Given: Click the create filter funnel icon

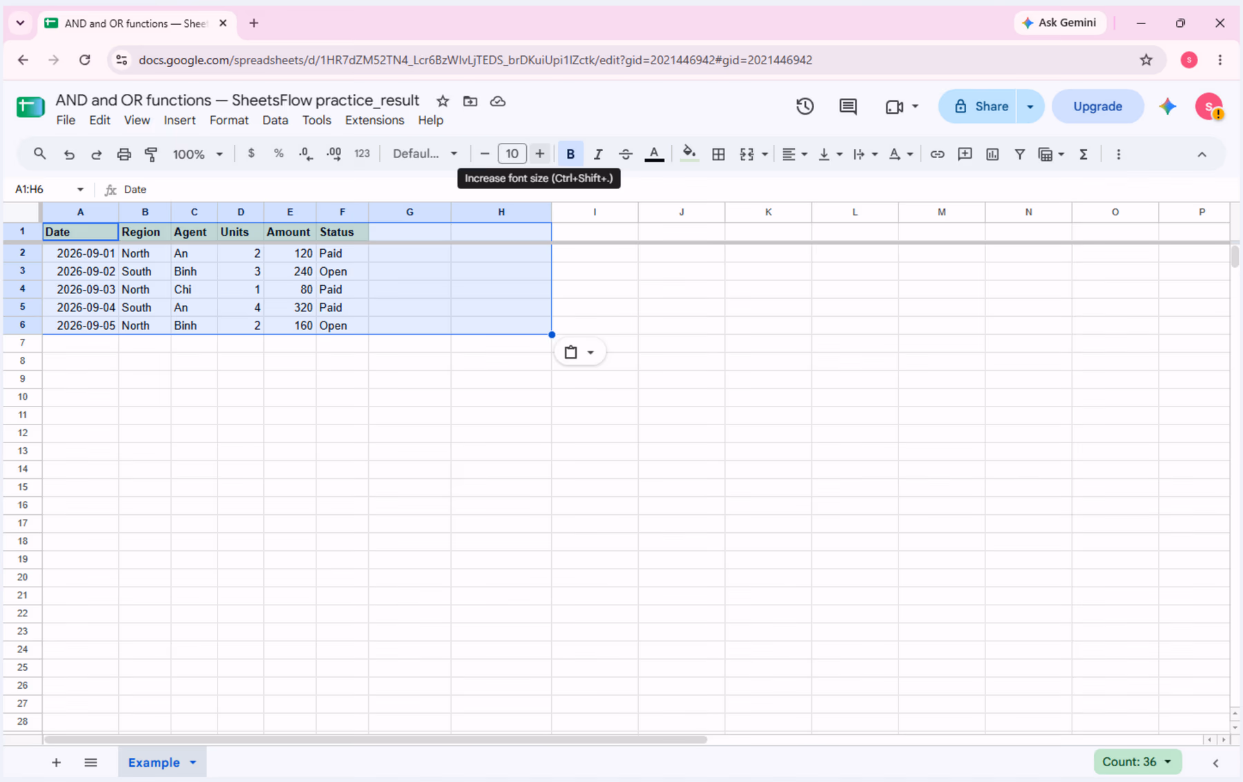Looking at the screenshot, I should [1019, 154].
